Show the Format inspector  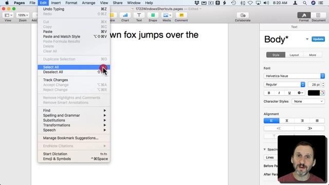pos(304,15)
